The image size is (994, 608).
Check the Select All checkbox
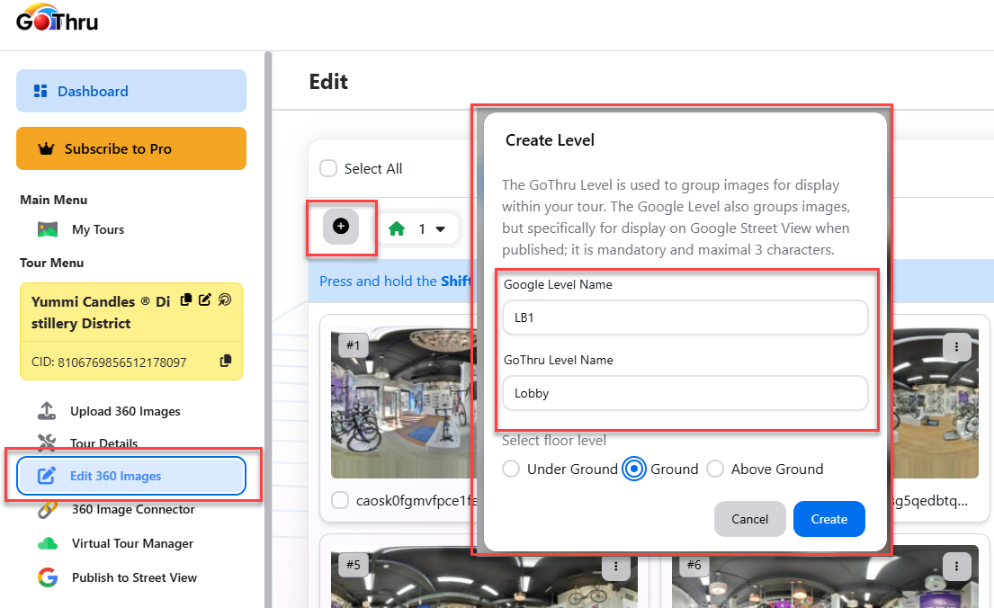pos(329,169)
